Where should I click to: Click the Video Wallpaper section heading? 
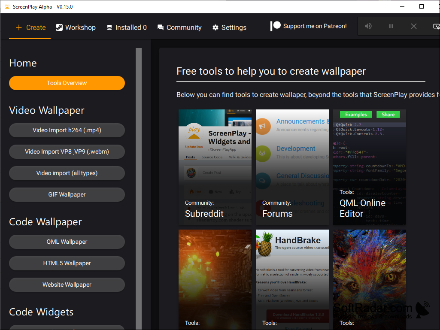pos(47,110)
